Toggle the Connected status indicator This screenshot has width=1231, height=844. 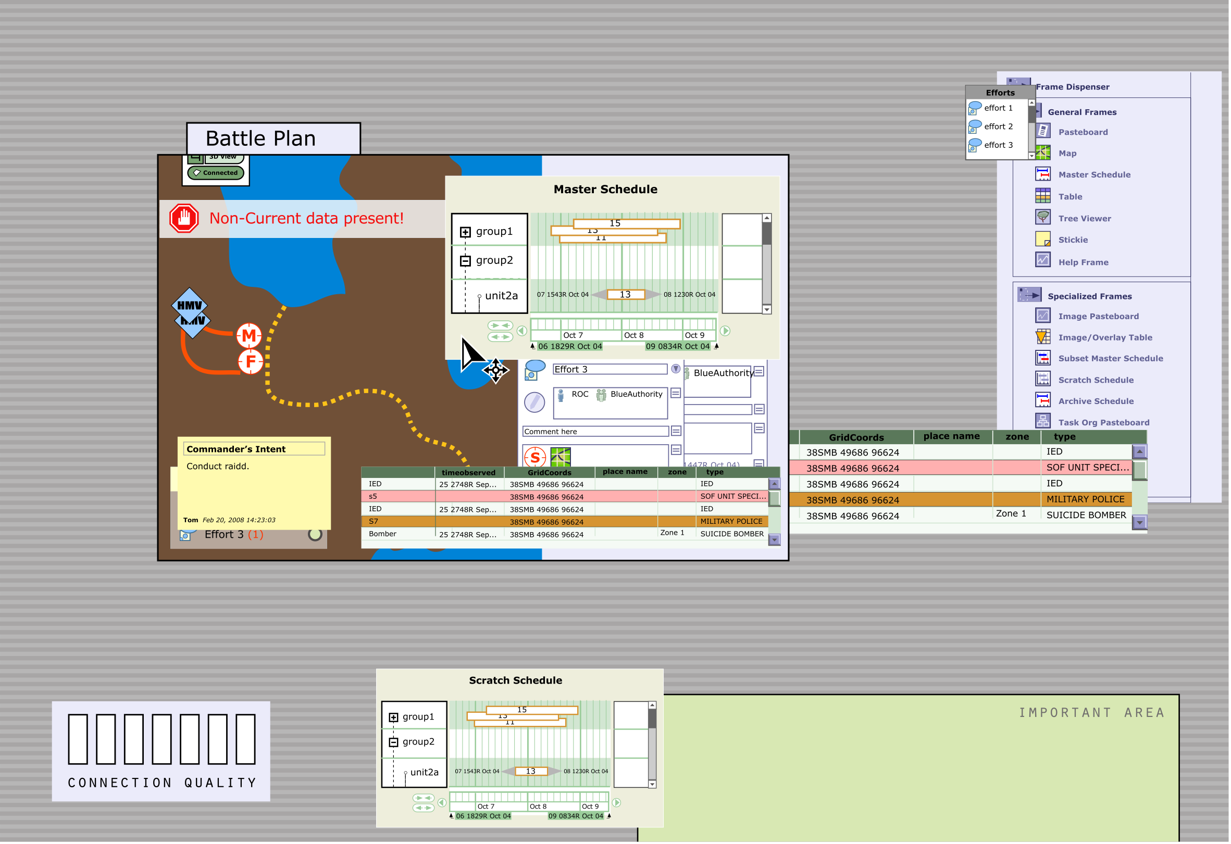coord(216,173)
